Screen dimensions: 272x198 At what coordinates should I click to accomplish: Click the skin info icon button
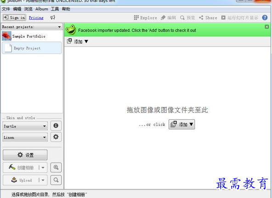coord(56,125)
